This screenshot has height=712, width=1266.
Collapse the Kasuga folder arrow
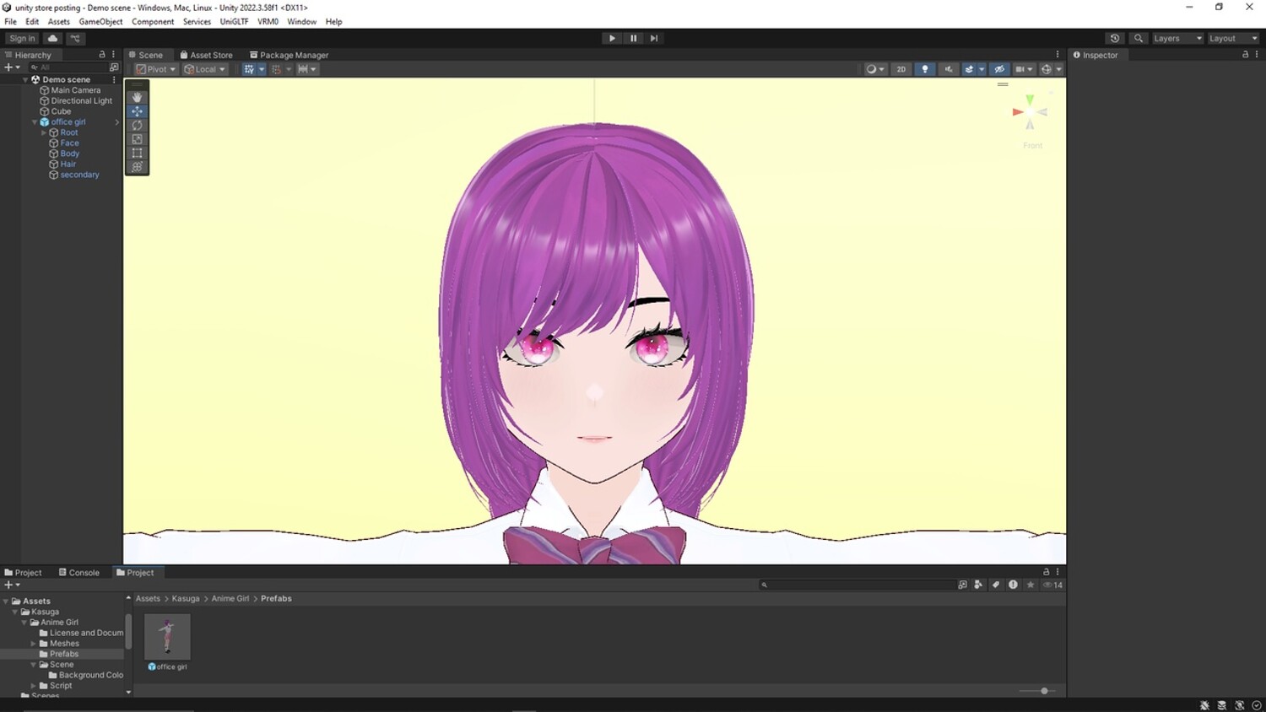point(15,612)
